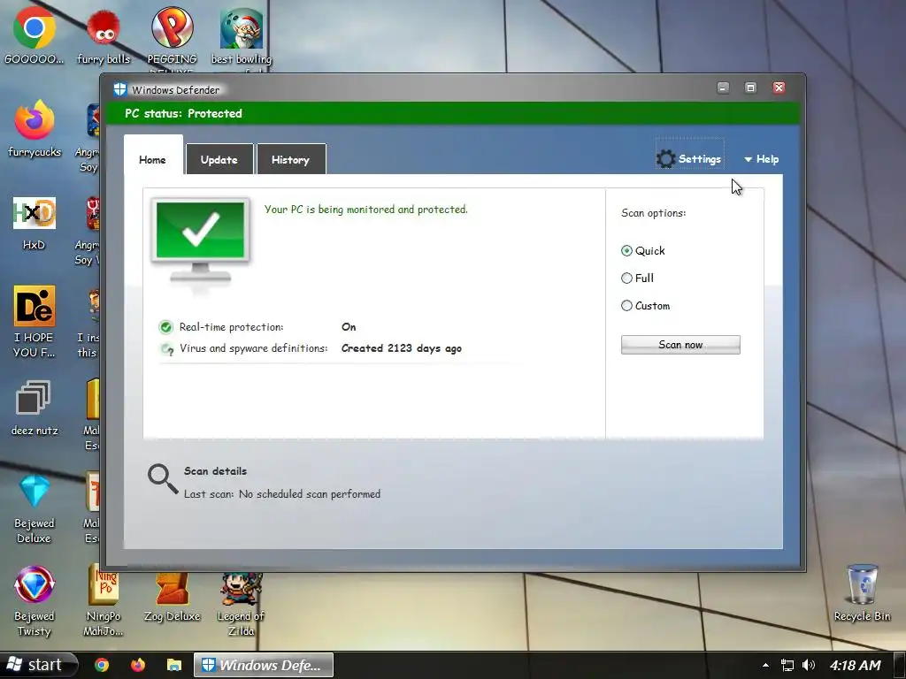Click the Chrome icon in the taskbar

coord(102,665)
